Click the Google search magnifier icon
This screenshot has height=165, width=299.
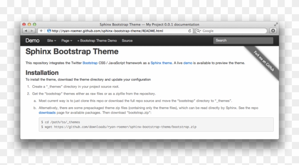[198, 31]
